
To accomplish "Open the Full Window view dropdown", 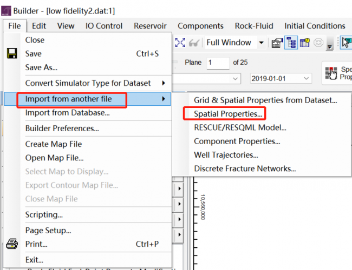I will [x=261, y=43].
